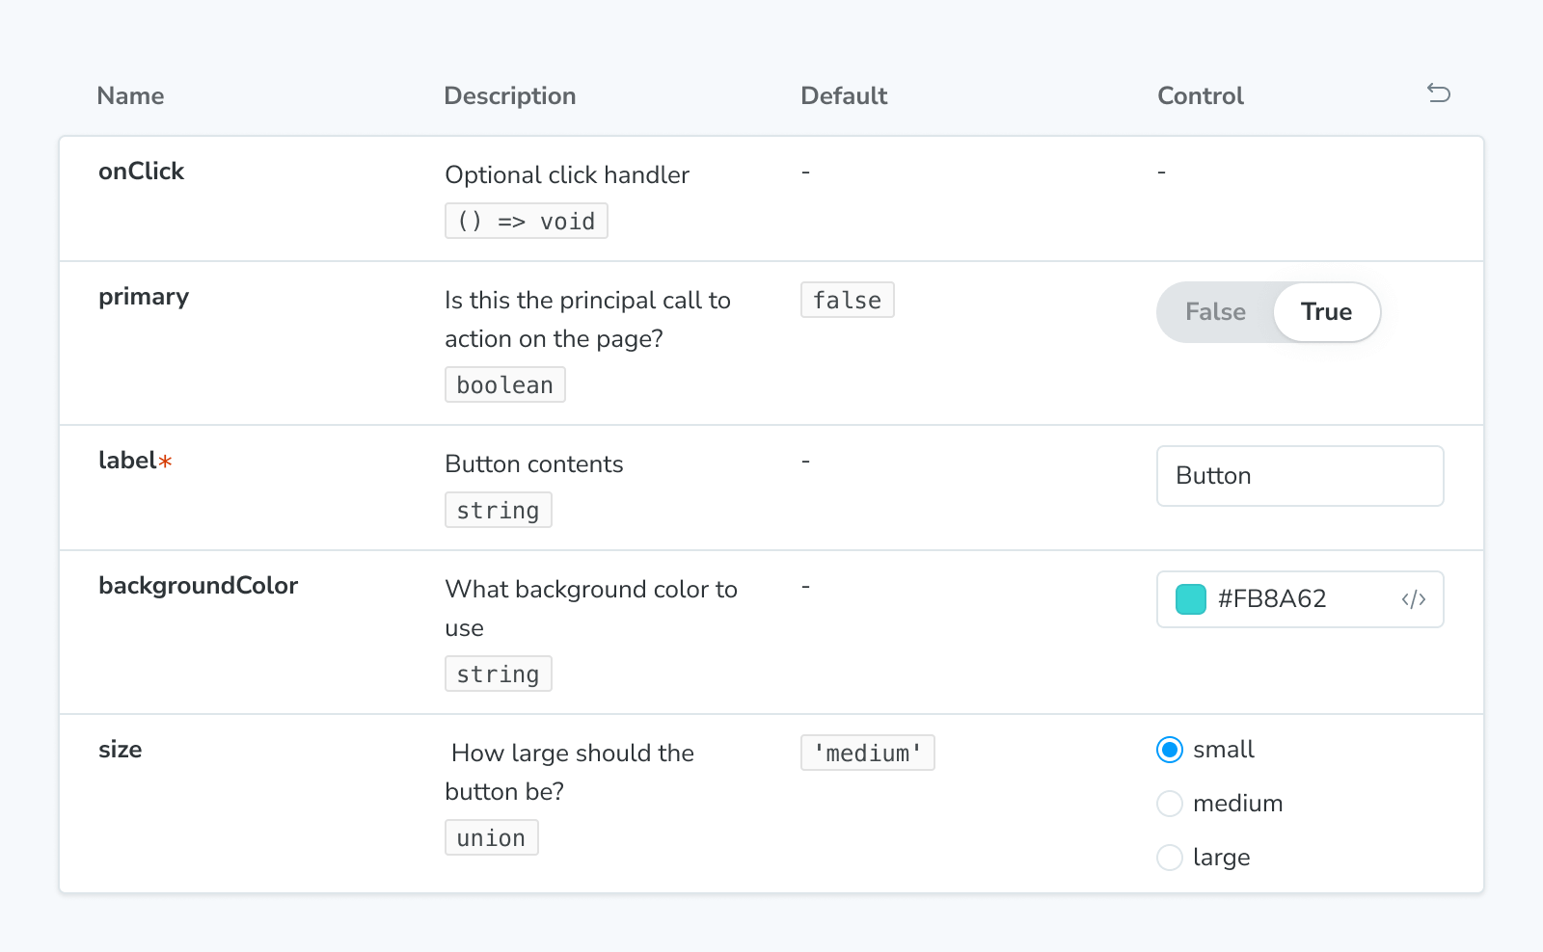Select the medium size radio button
Viewport: 1543px width, 952px height.
click(x=1169, y=803)
